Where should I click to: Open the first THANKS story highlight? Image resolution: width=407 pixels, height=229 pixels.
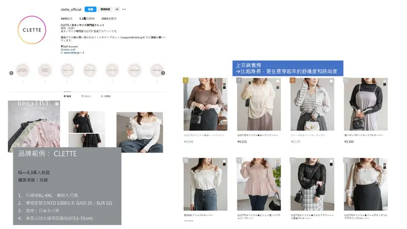click(134, 70)
